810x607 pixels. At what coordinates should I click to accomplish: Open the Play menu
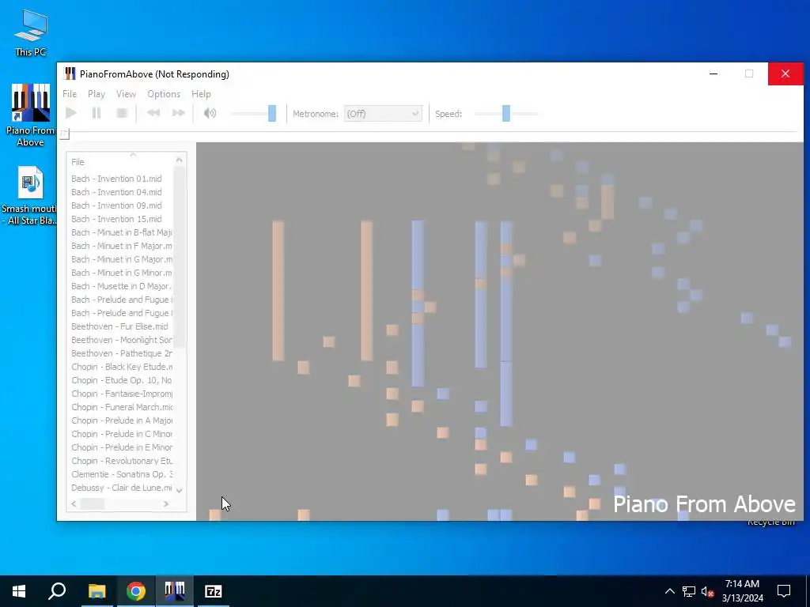point(96,94)
